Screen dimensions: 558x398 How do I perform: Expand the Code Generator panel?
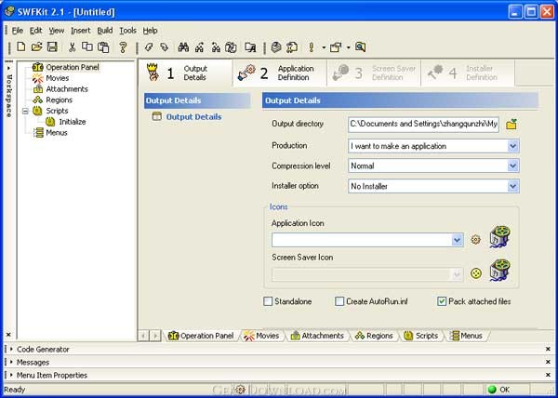tap(11, 350)
